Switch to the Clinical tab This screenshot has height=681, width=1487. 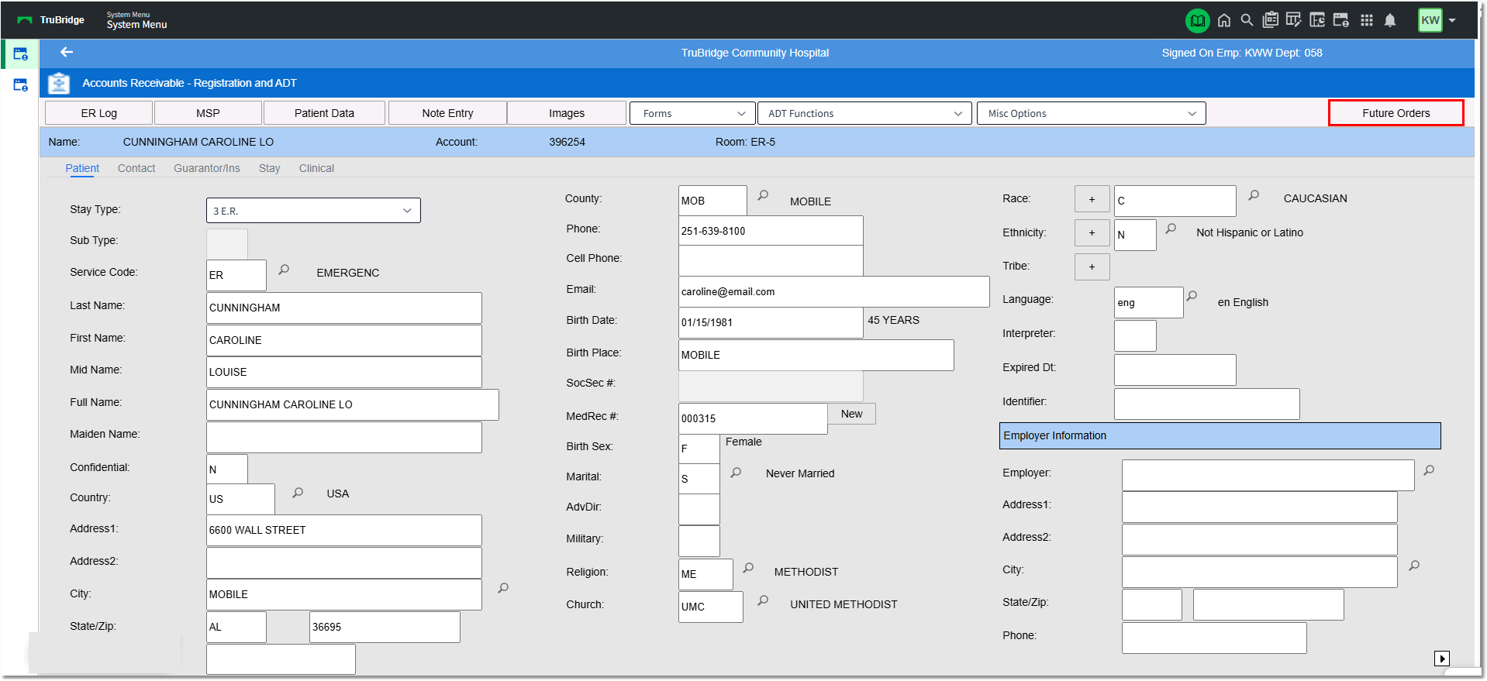click(x=316, y=168)
